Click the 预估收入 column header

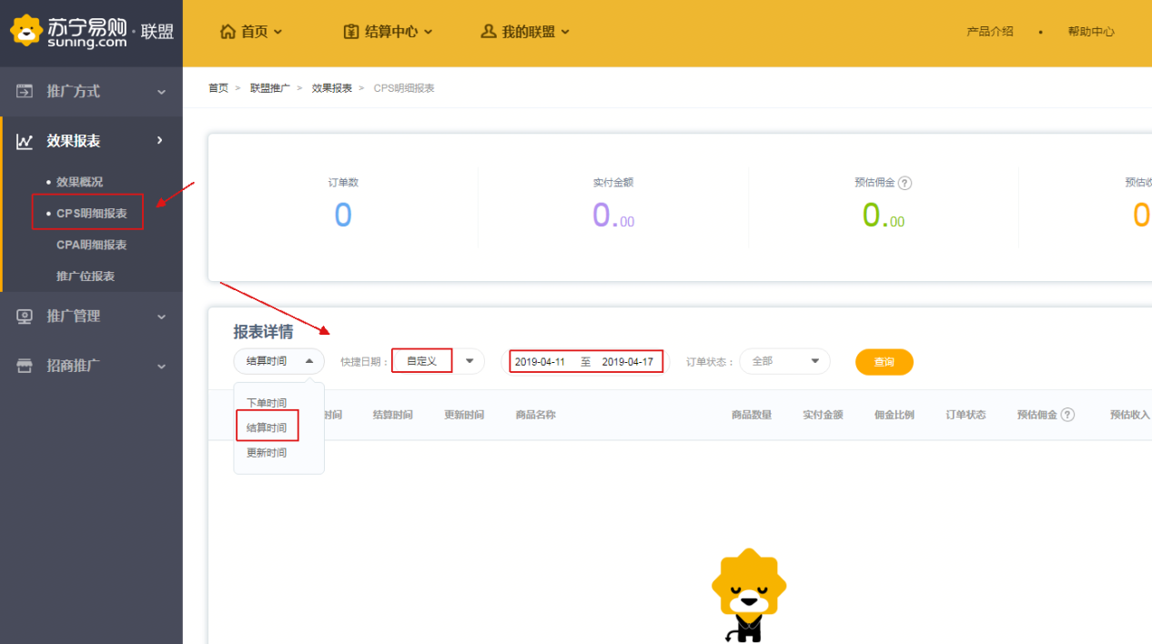pyautogui.click(x=1130, y=415)
